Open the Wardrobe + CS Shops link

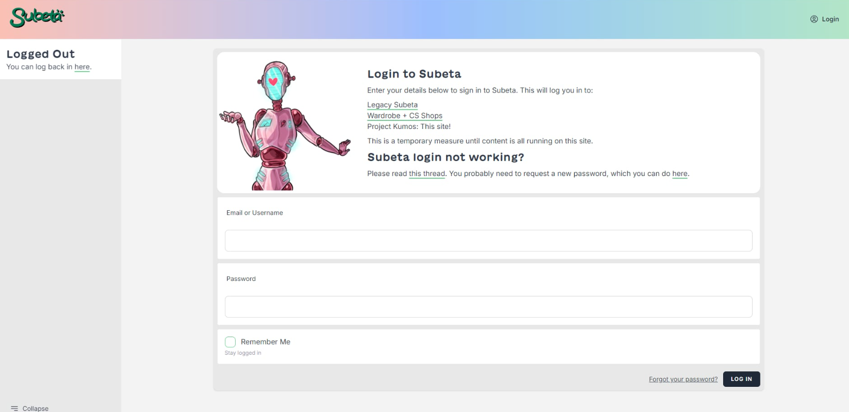tap(404, 116)
